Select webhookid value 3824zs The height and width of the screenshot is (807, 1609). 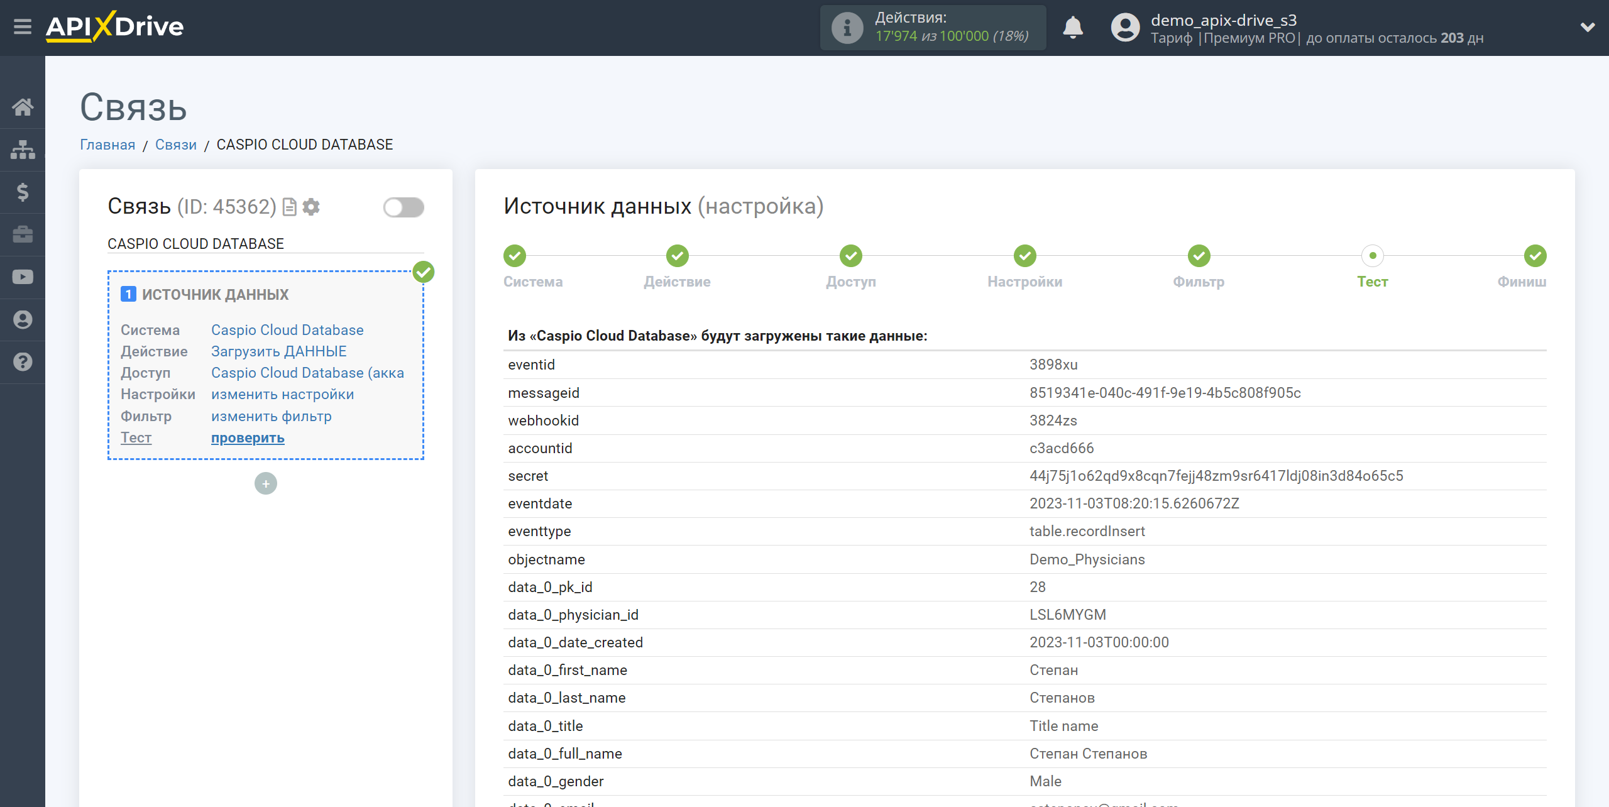tap(1053, 420)
